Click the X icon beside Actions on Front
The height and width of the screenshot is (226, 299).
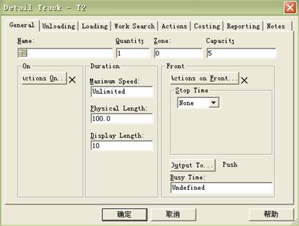click(244, 81)
